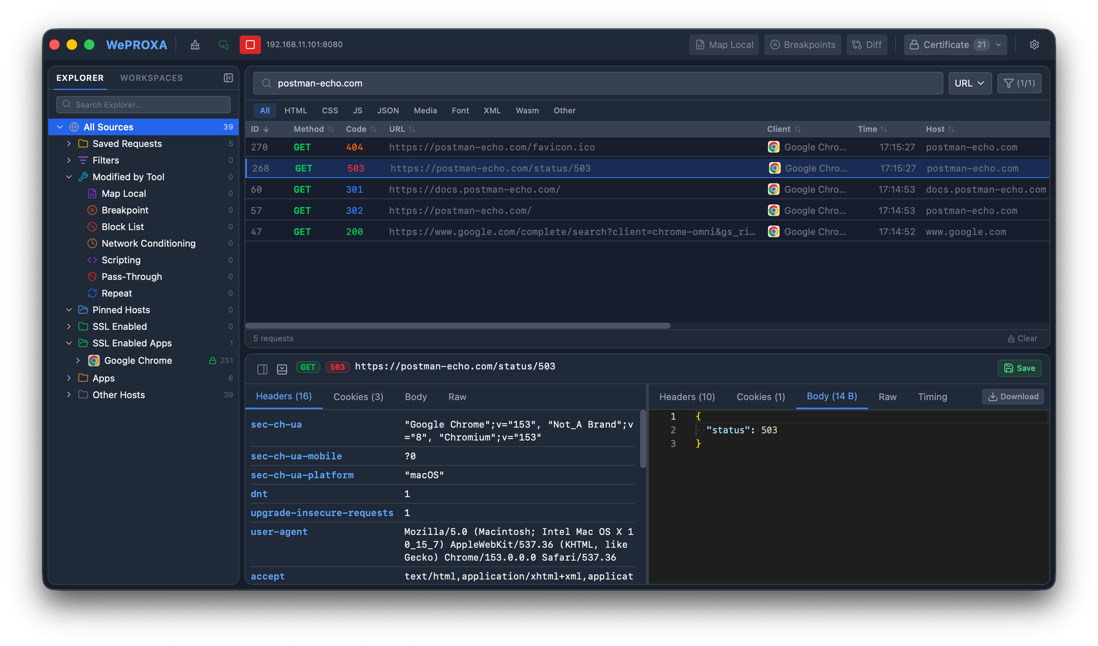The image size is (1098, 646).
Task: Collapse the Explorer sidebar panel icon
Action: pyautogui.click(x=228, y=78)
